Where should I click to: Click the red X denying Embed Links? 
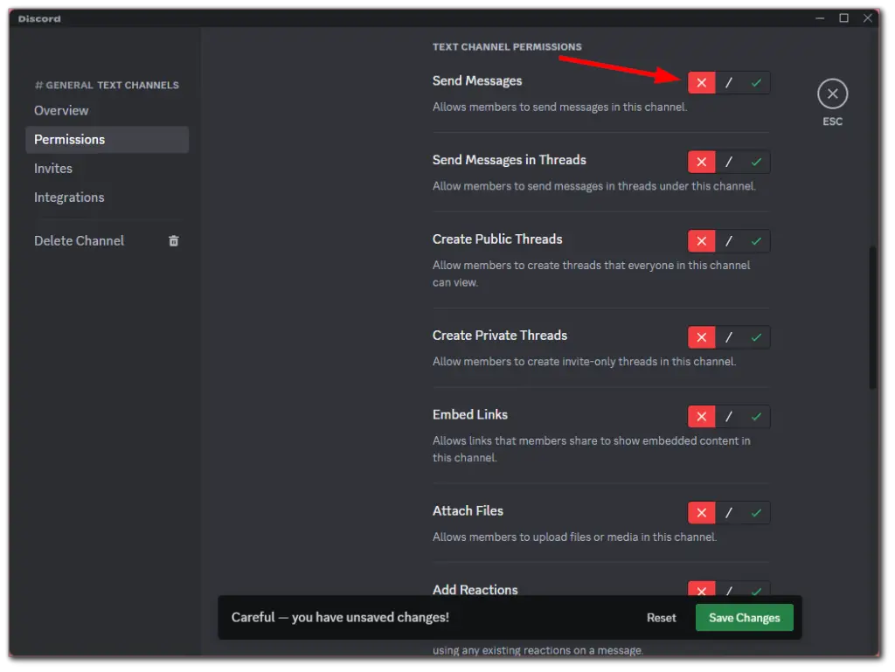[701, 416]
